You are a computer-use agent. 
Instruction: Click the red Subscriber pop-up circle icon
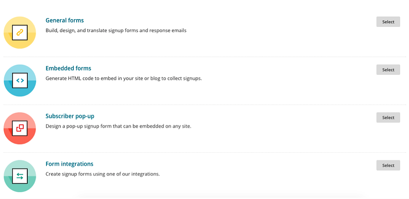coord(20,128)
